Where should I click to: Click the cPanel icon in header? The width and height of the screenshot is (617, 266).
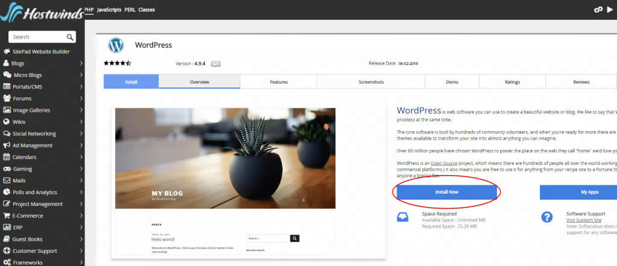pyautogui.click(x=598, y=10)
